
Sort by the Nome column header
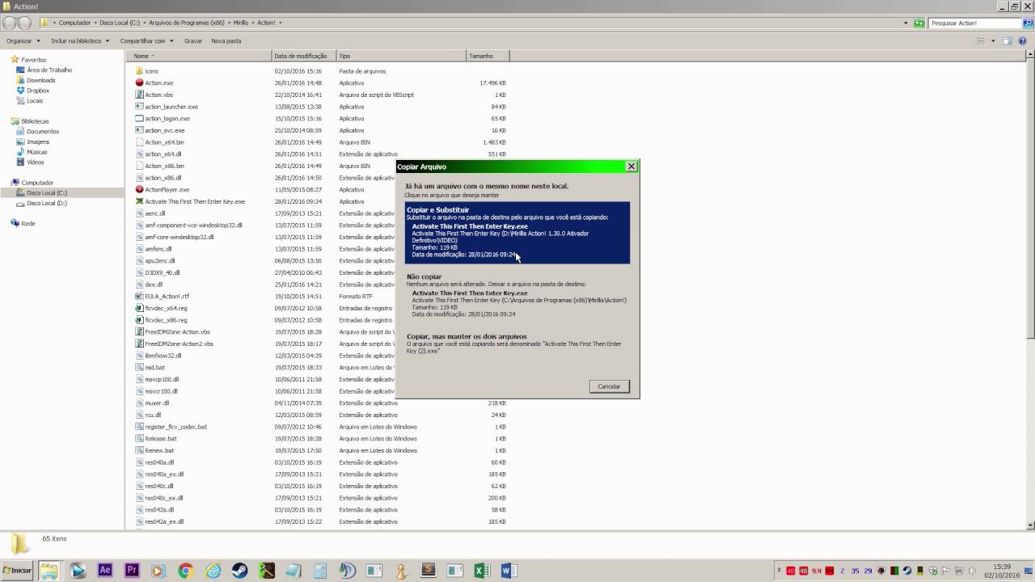pos(199,56)
